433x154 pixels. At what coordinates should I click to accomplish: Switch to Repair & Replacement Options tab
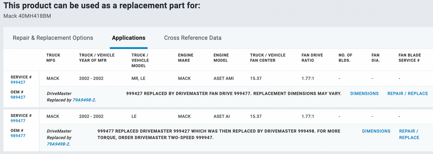tap(53, 38)
